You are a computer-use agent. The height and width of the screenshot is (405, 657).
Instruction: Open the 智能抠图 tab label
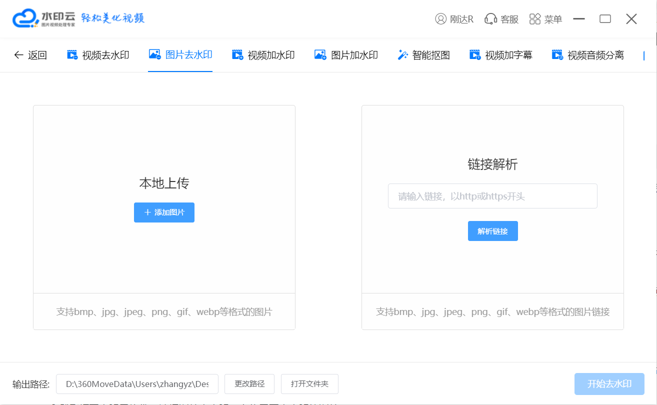431,55
